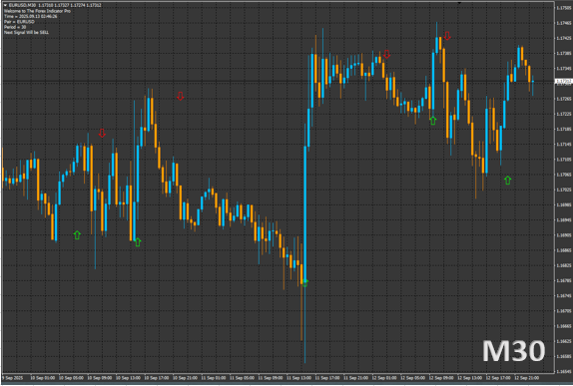Viewport: 573px width, 386px height.
Task: Click the 1.17105 price scale label
Action: click(x=563, y=160)
